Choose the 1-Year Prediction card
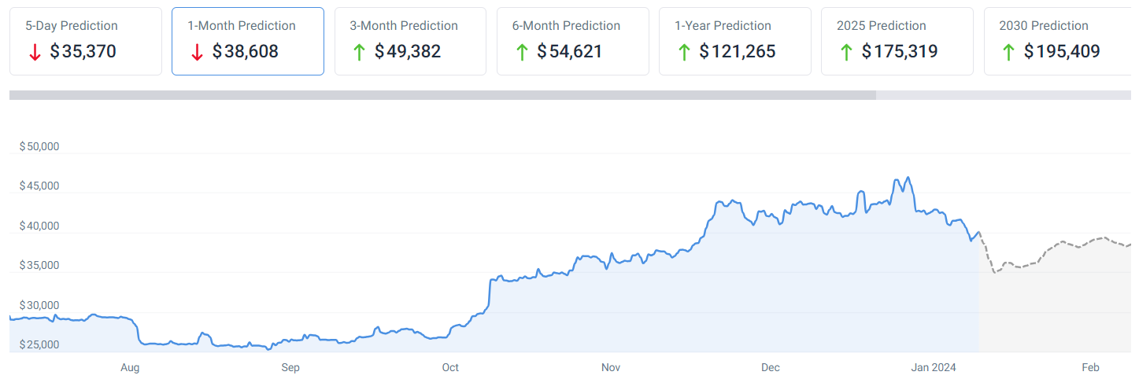The width and height of the screenshot is (1139, 379). pos(734,41)
